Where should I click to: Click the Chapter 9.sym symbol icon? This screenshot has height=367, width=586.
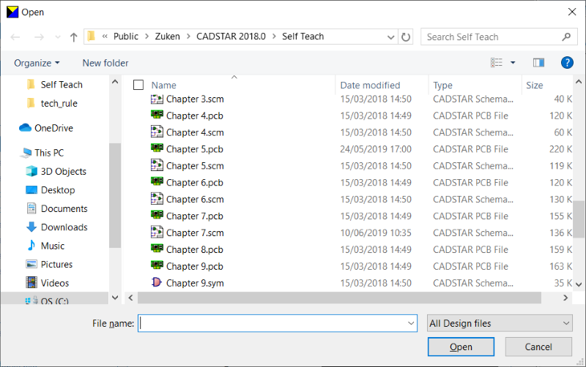(x=157, y=282)
